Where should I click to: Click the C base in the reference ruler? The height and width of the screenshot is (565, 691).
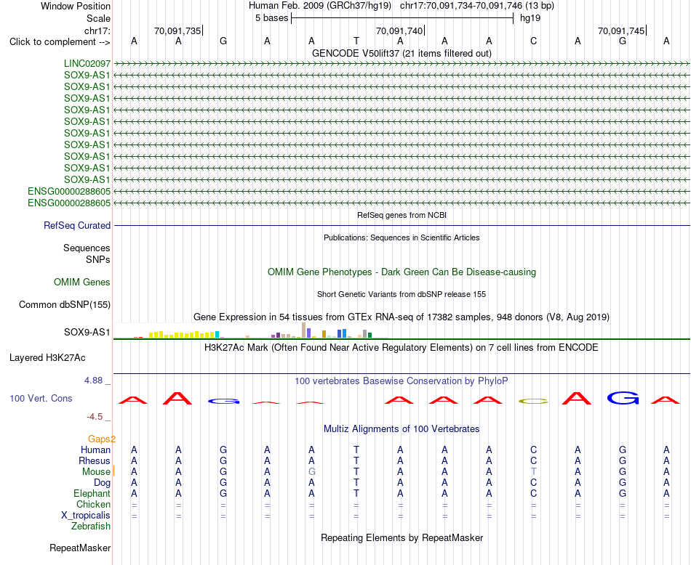pyautogui.click(x=534, y=41)
